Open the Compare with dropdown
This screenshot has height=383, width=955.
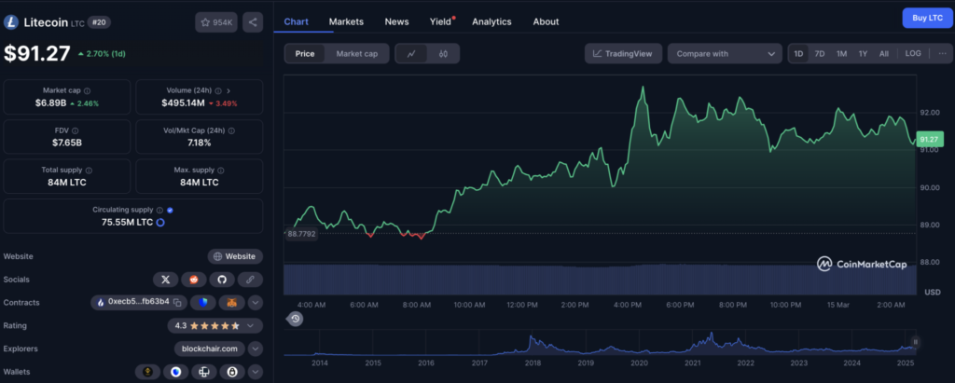click(x=724, y=54)
